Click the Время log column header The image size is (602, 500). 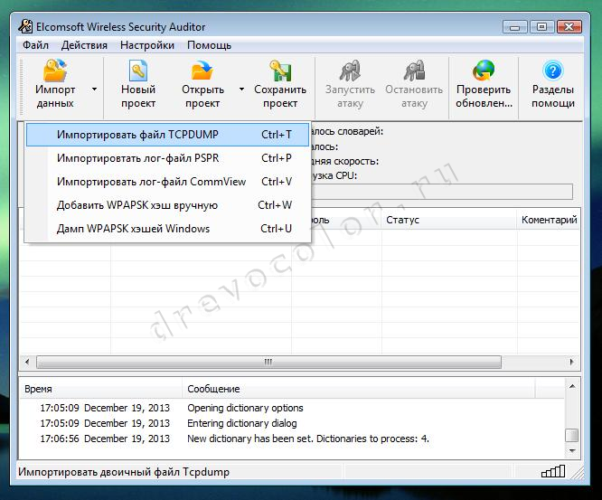coord(100,389)
